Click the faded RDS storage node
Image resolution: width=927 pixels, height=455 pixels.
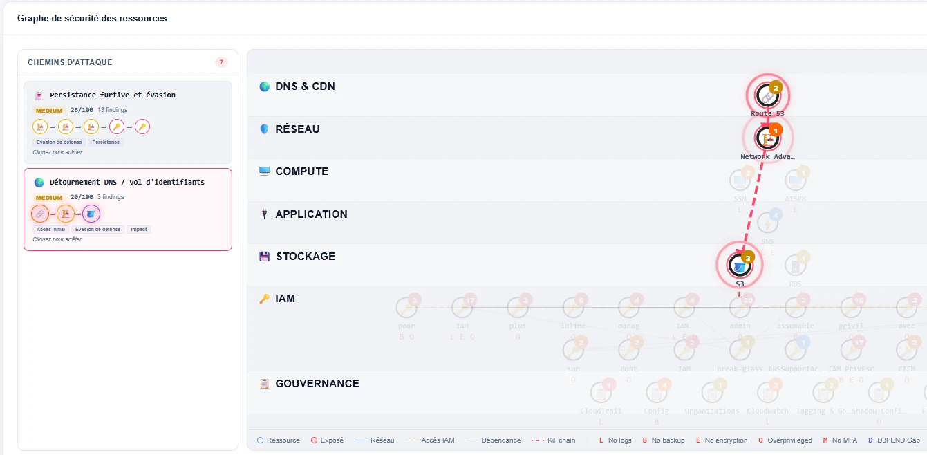pos(795,266)
